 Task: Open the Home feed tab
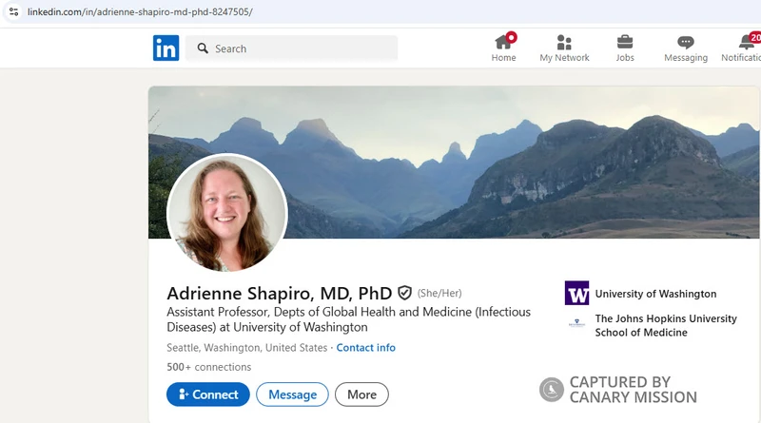tap(504, 48)
